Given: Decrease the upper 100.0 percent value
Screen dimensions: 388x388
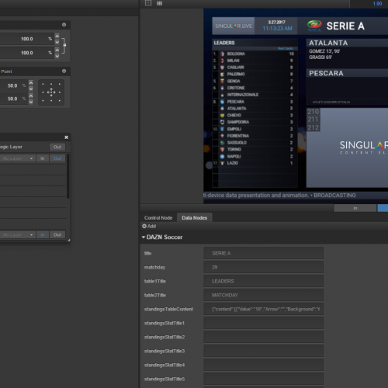Looking at the screenshot, I should 57,42.
